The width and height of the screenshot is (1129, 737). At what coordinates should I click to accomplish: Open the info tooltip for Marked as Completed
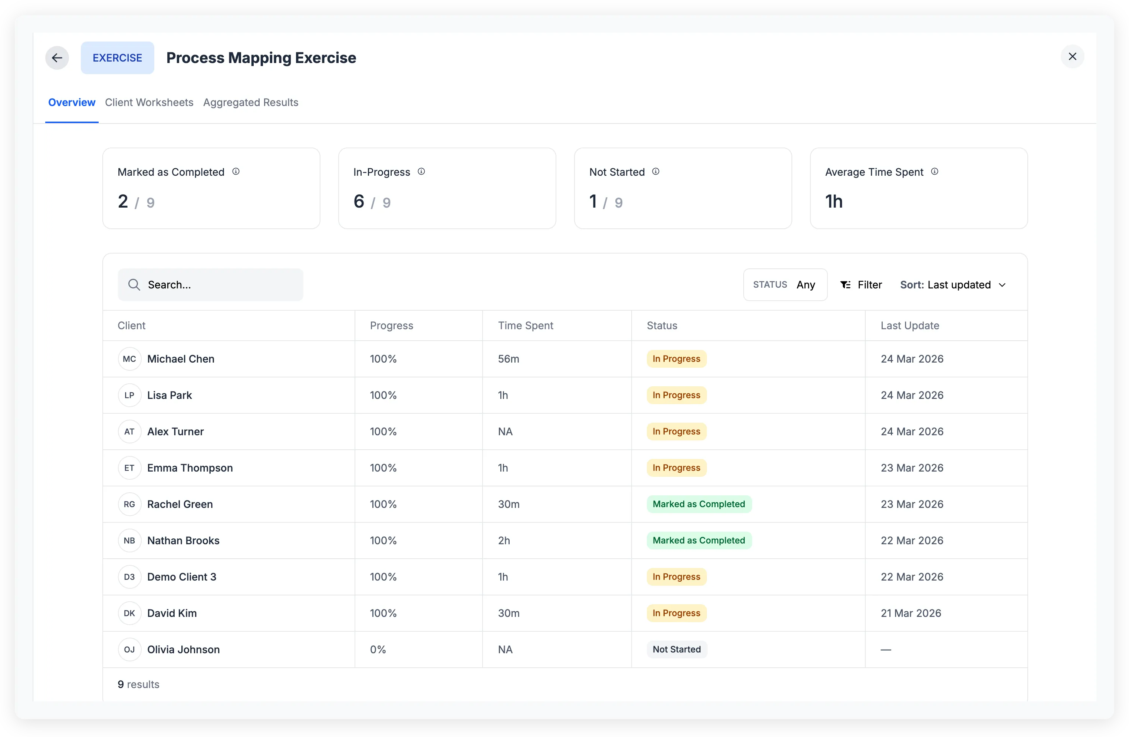(236, 171)
